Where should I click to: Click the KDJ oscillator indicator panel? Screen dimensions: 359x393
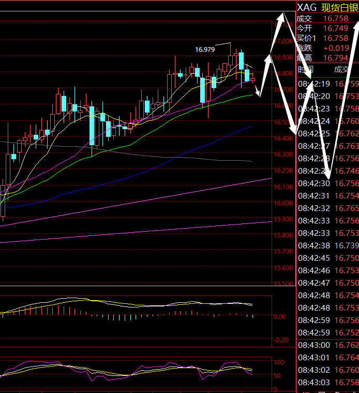(x=136, y=373)
